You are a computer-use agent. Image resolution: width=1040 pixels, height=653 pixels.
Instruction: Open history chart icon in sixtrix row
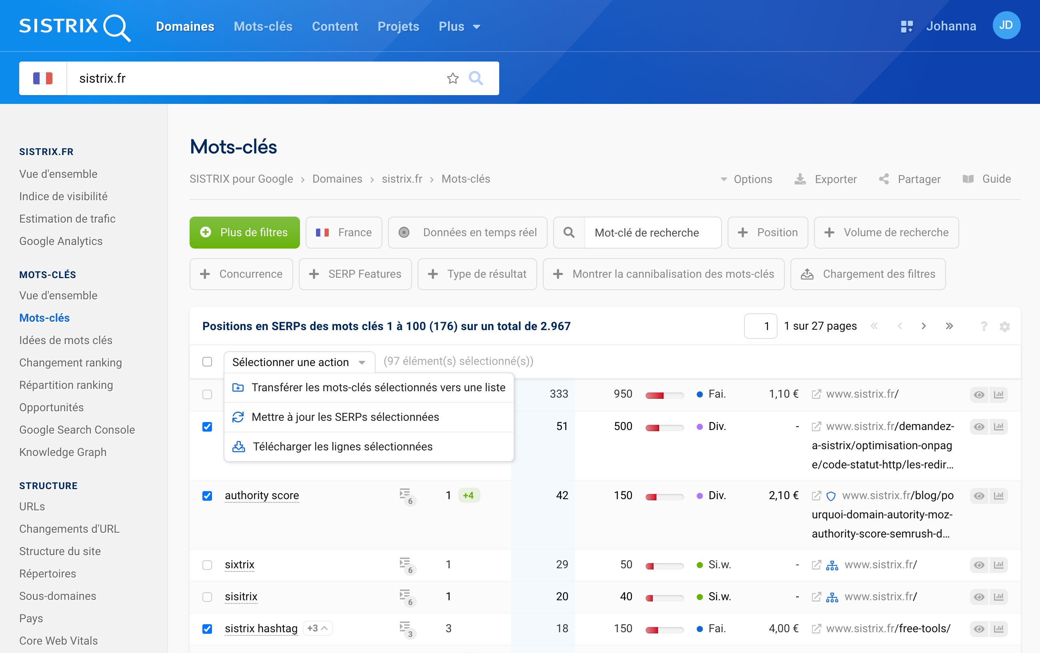pos(998,565)
